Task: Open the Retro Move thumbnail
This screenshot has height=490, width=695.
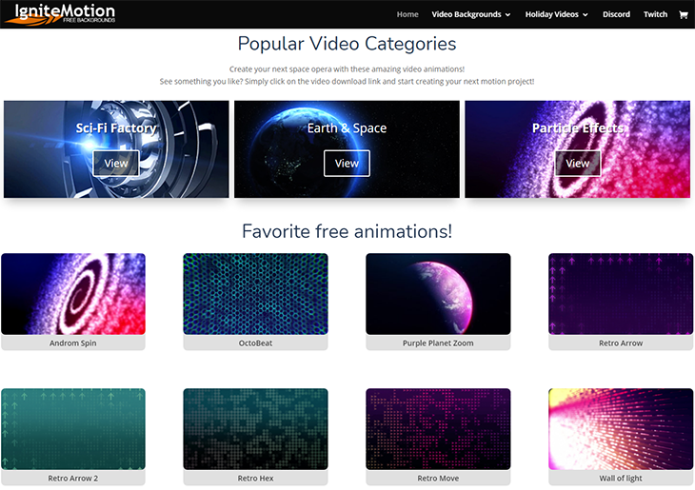Action: pos(438,429)
